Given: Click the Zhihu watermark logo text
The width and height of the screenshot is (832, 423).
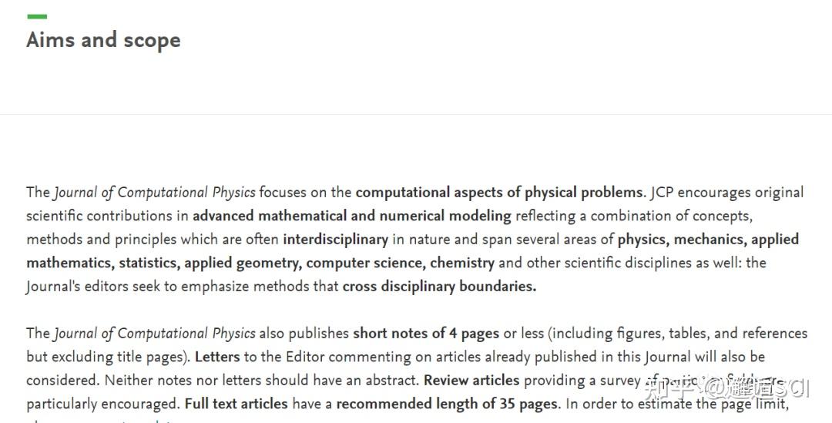Looking at the screenshot, I should pyautogui.click(x=726, y=388).
